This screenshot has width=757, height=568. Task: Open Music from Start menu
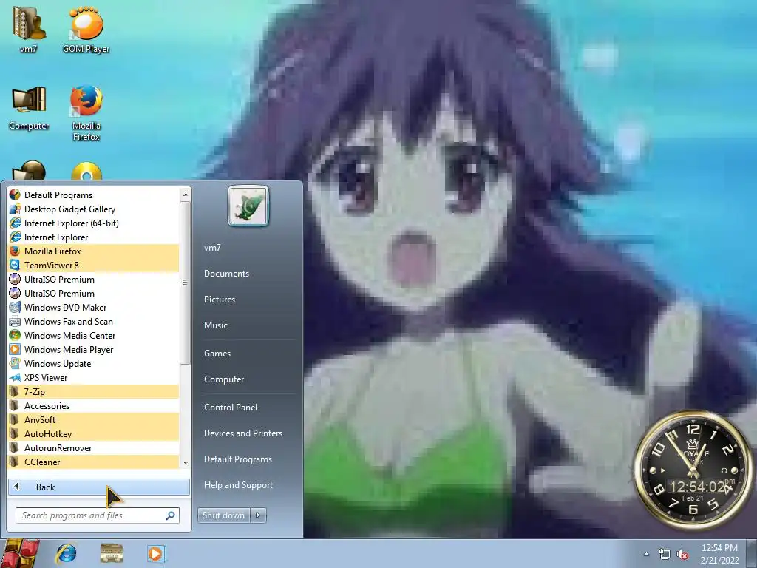[216, 325]
